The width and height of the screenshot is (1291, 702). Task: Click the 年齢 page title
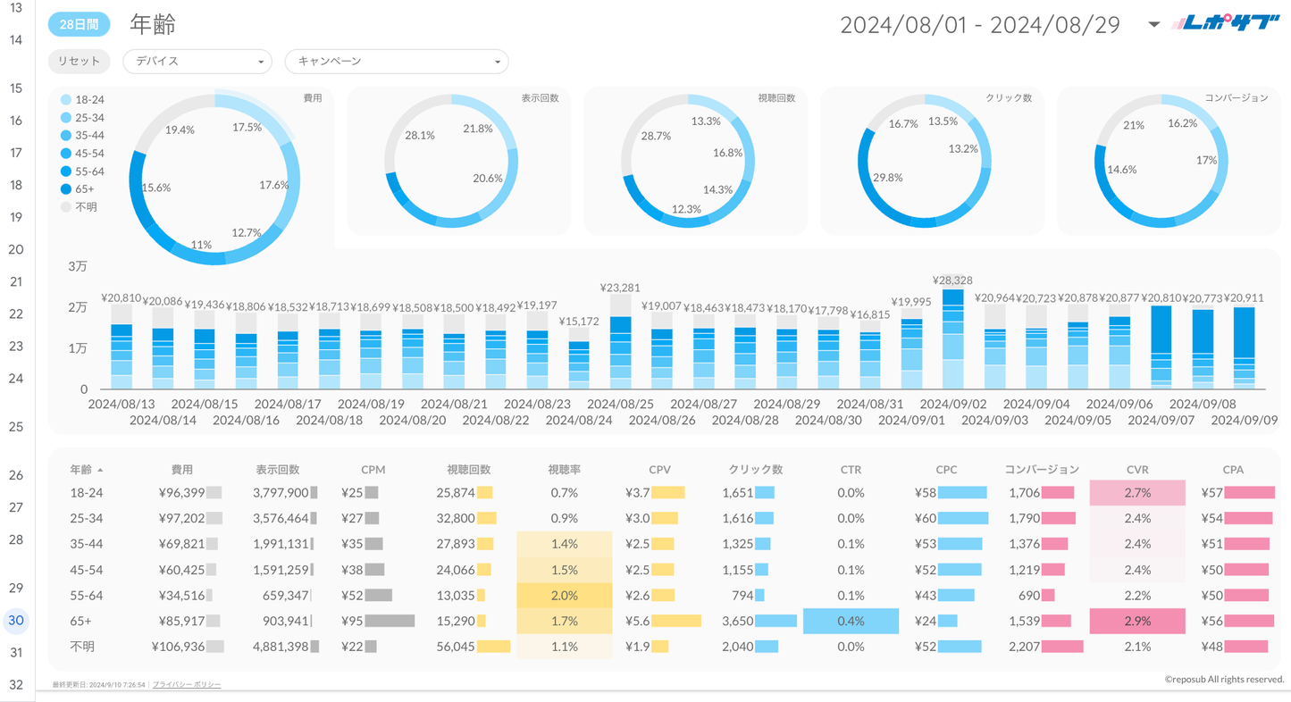153,24
